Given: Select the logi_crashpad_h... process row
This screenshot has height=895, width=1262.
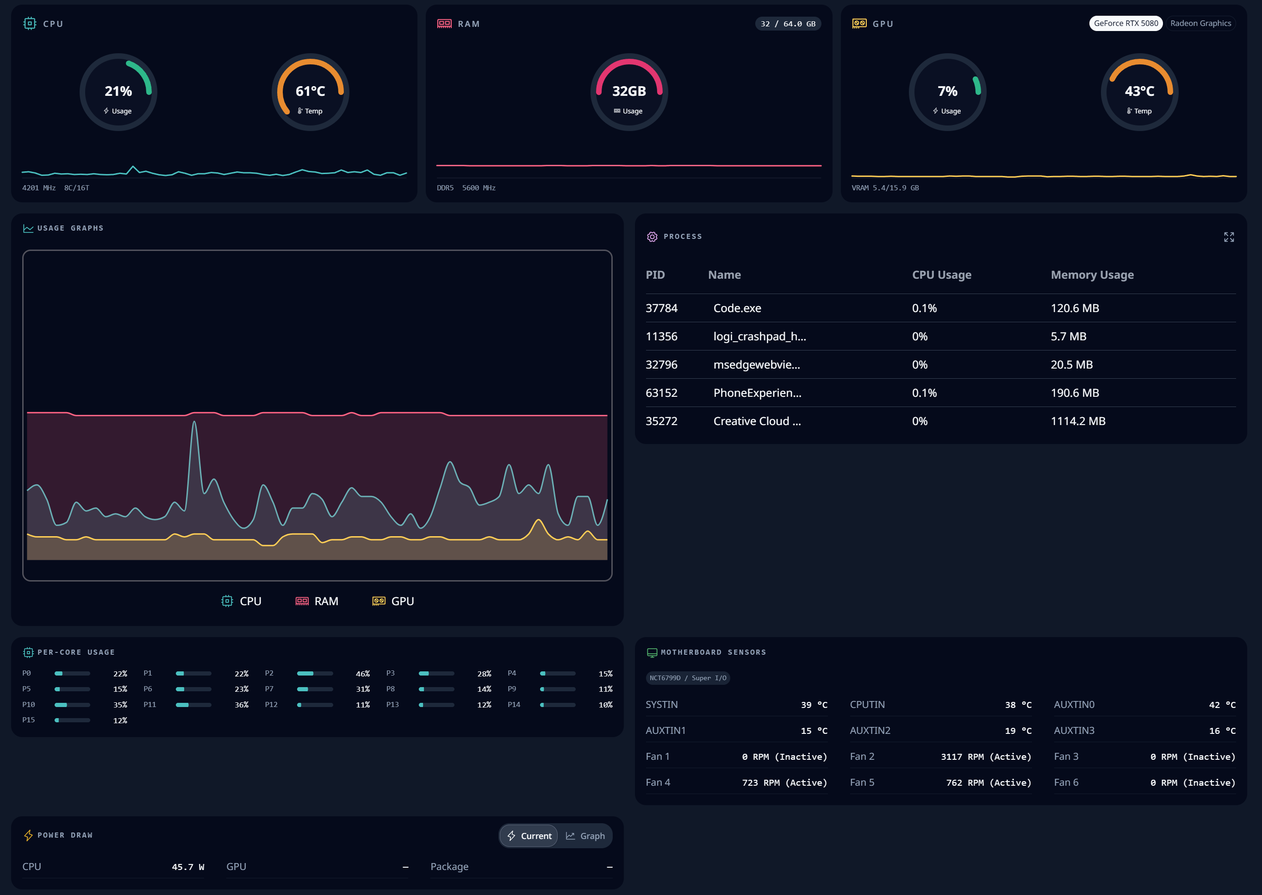Looking at the screenshot, I should (940, 336).
